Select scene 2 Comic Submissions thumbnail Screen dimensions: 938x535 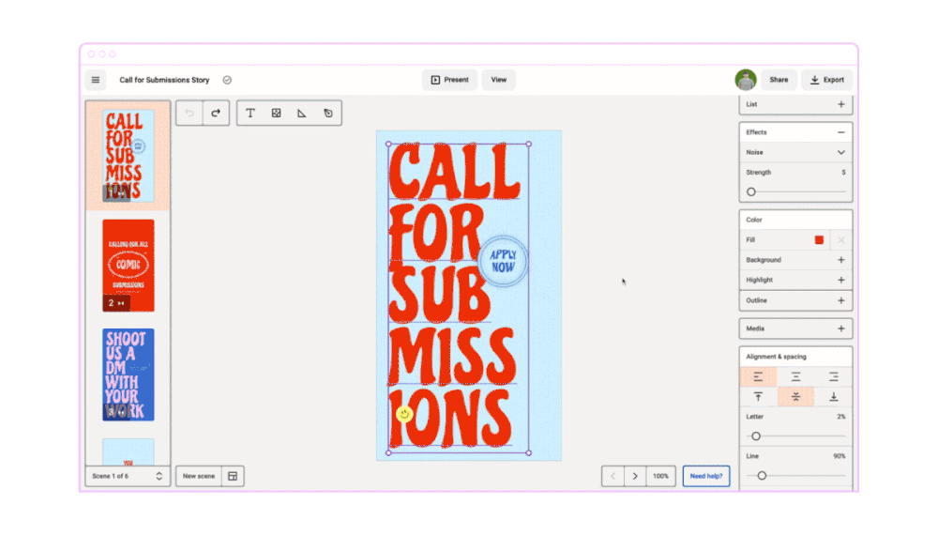(x=128, y=265)
